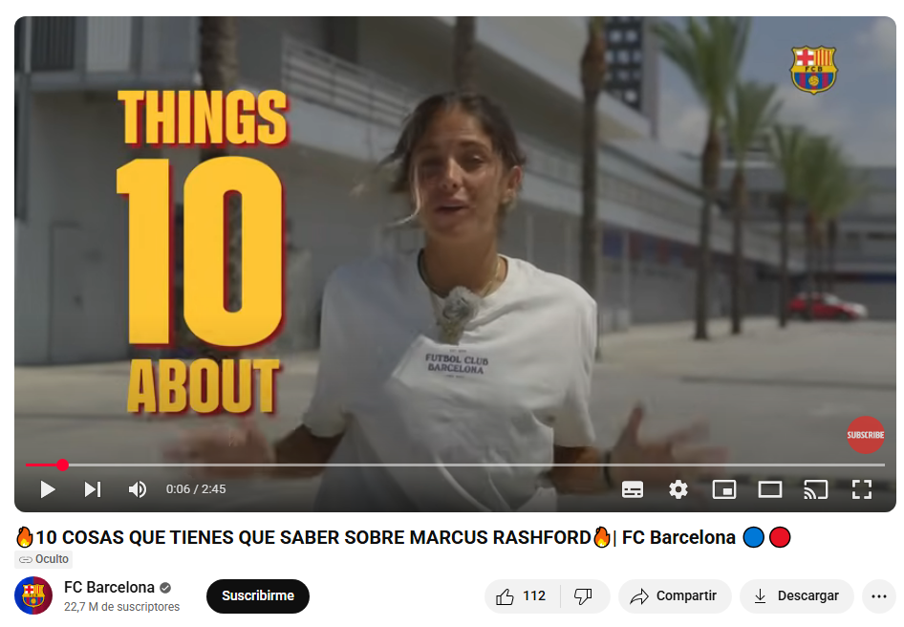Share the video via Compartir
The image size is (904, 627).
675,596
